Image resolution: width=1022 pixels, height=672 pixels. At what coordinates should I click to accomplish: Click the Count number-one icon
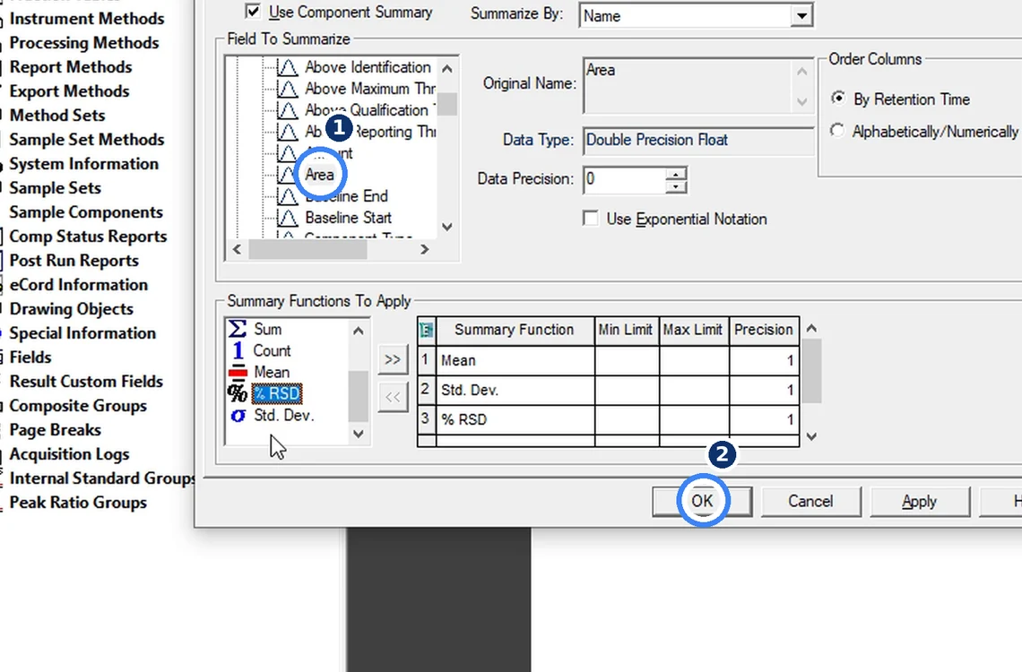(238, 350)
